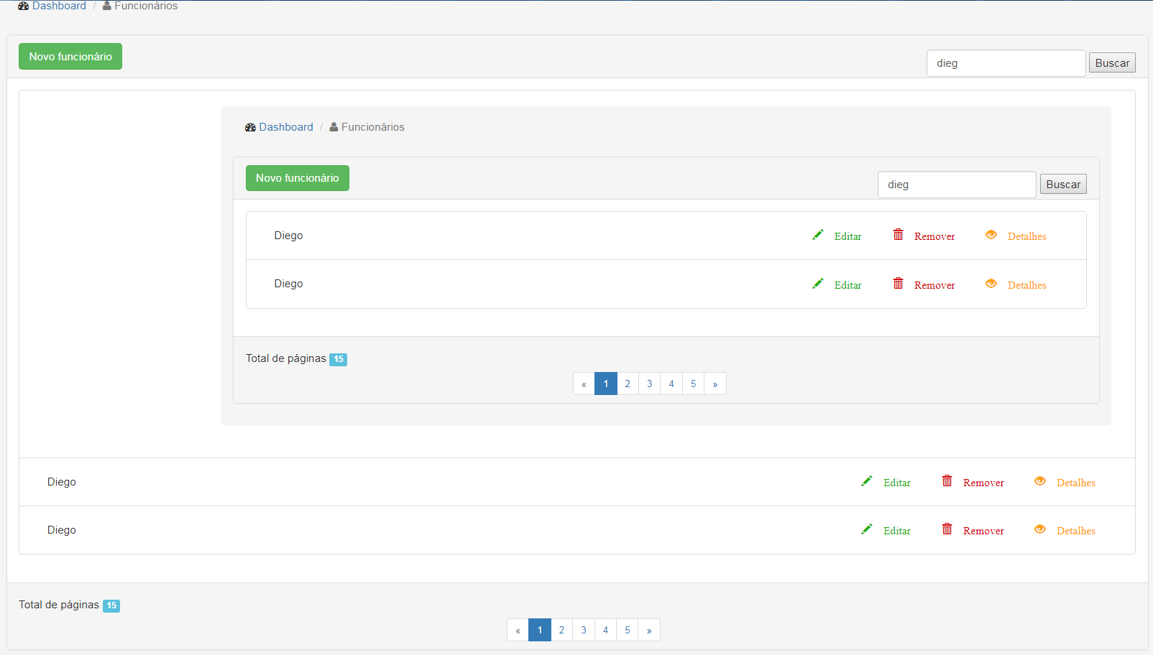Select page 3 in nested pagination
The width and height of the screenshot is (1153, 655).
pyautogui.click(x=650, y=384)
